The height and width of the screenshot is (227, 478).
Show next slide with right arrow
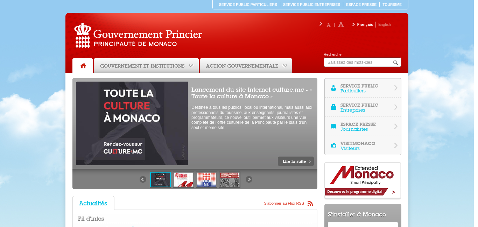pos(249,179)
